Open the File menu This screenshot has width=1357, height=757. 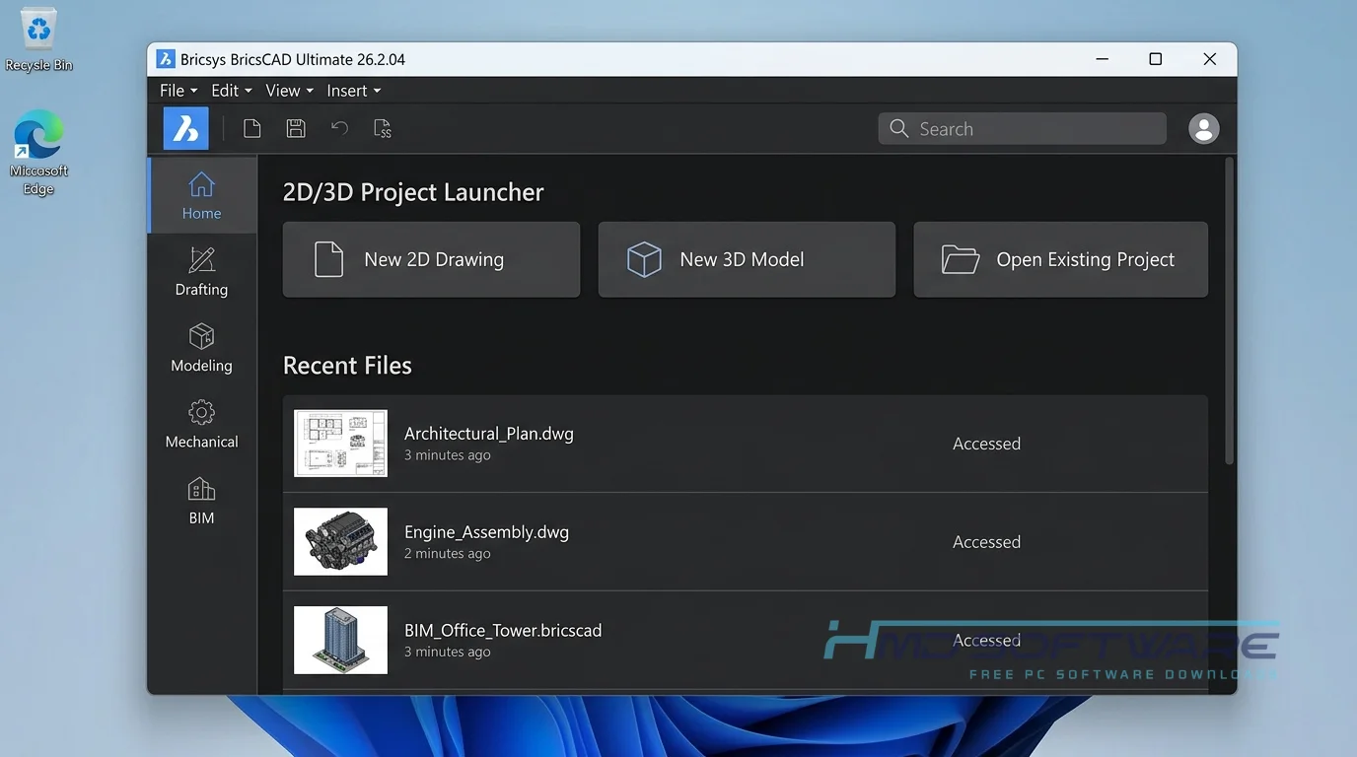pyautogui.click(x=179, y=91)
